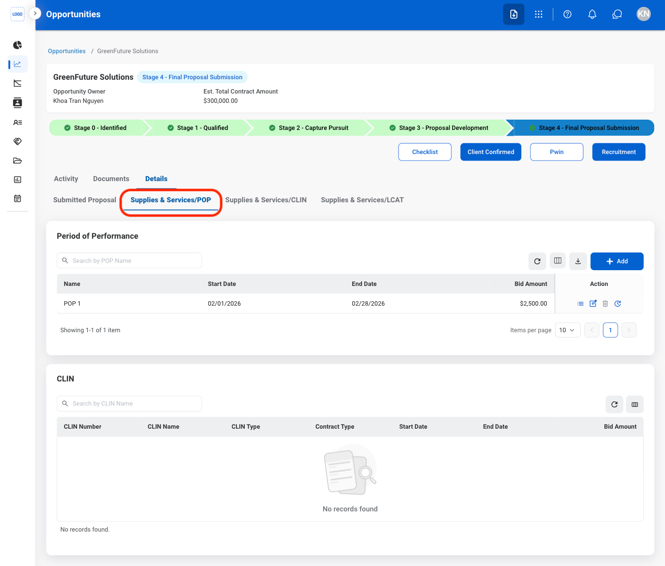Toggle column display for the POP table

pos(558,261)
